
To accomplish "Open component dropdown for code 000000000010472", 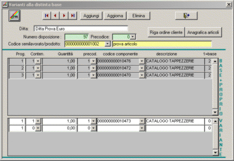I will 142,68.
